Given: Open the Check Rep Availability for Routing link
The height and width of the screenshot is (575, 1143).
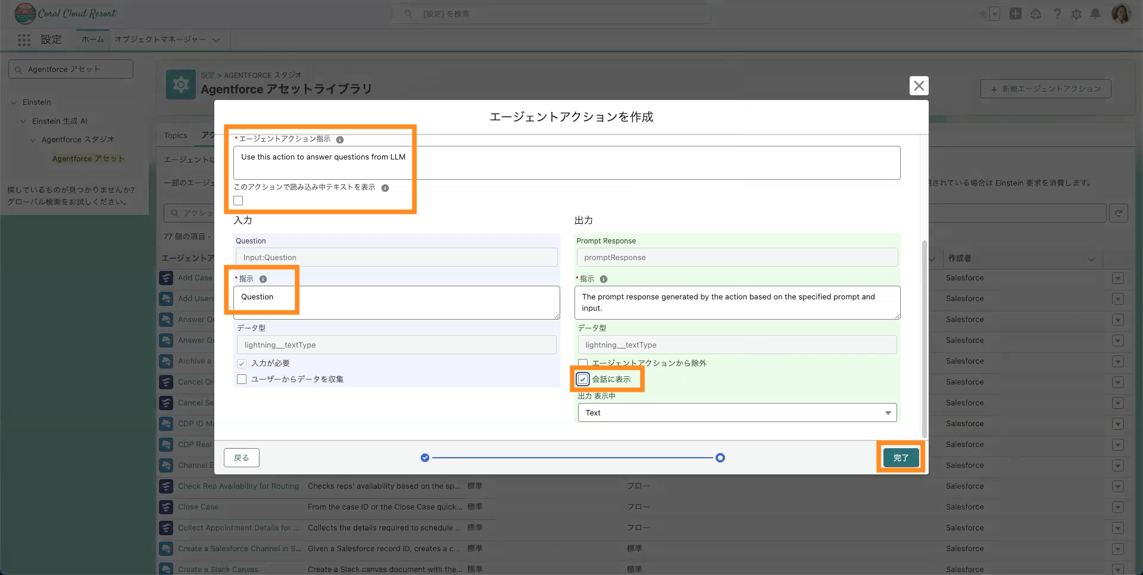Looking at the screenshot, I should 238,486.
